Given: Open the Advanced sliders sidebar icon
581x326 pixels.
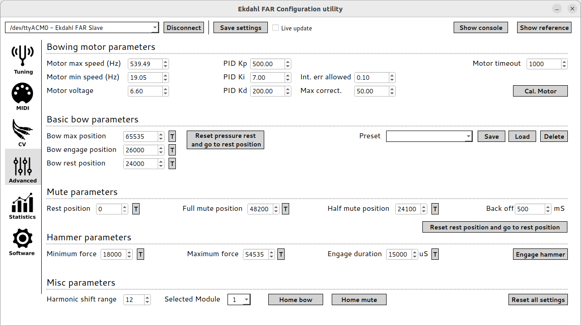Looking at the screenshot, I should click(23, 167).
